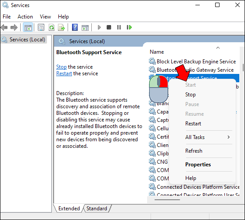Click the vertical scrollbar thumb of services list
245x220 pixels.
[243, 67]
